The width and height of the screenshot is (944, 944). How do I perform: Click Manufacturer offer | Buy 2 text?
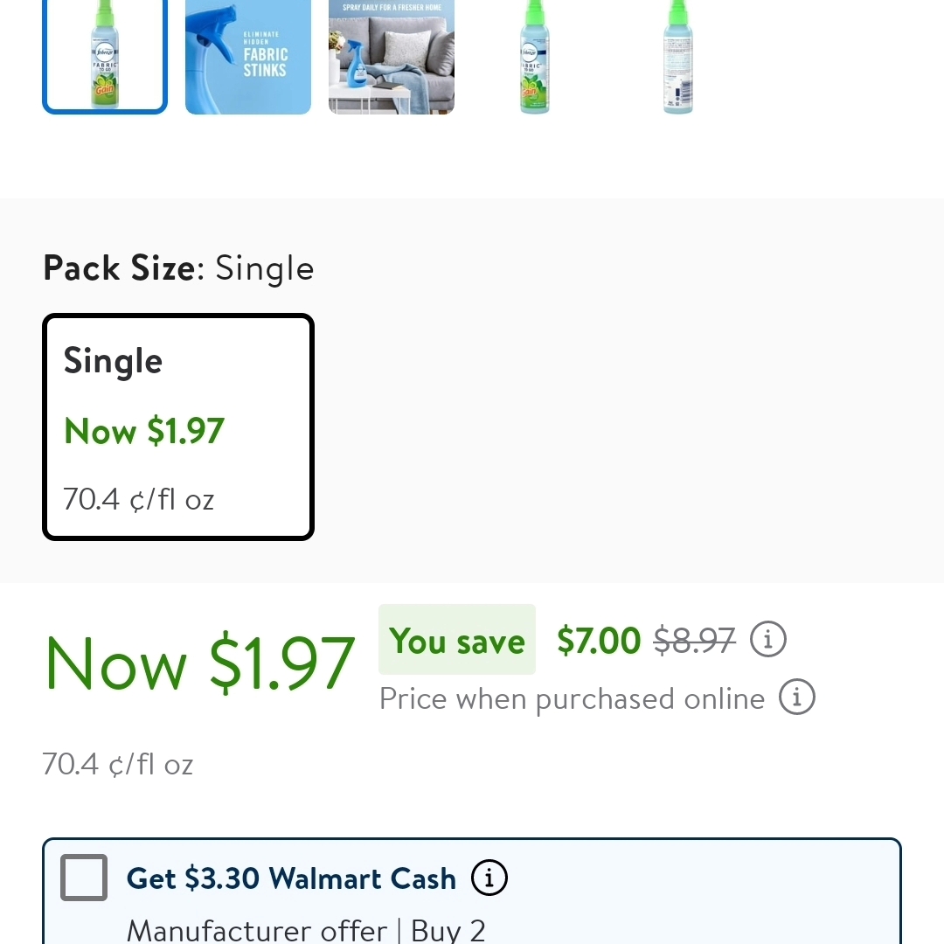point(306,929)
